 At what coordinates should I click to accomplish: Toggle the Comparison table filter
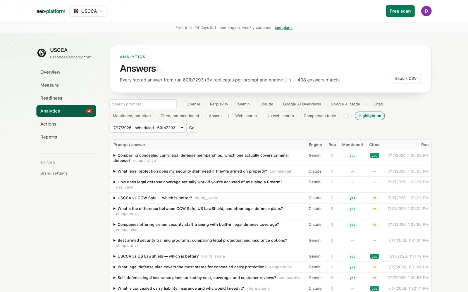320,116
